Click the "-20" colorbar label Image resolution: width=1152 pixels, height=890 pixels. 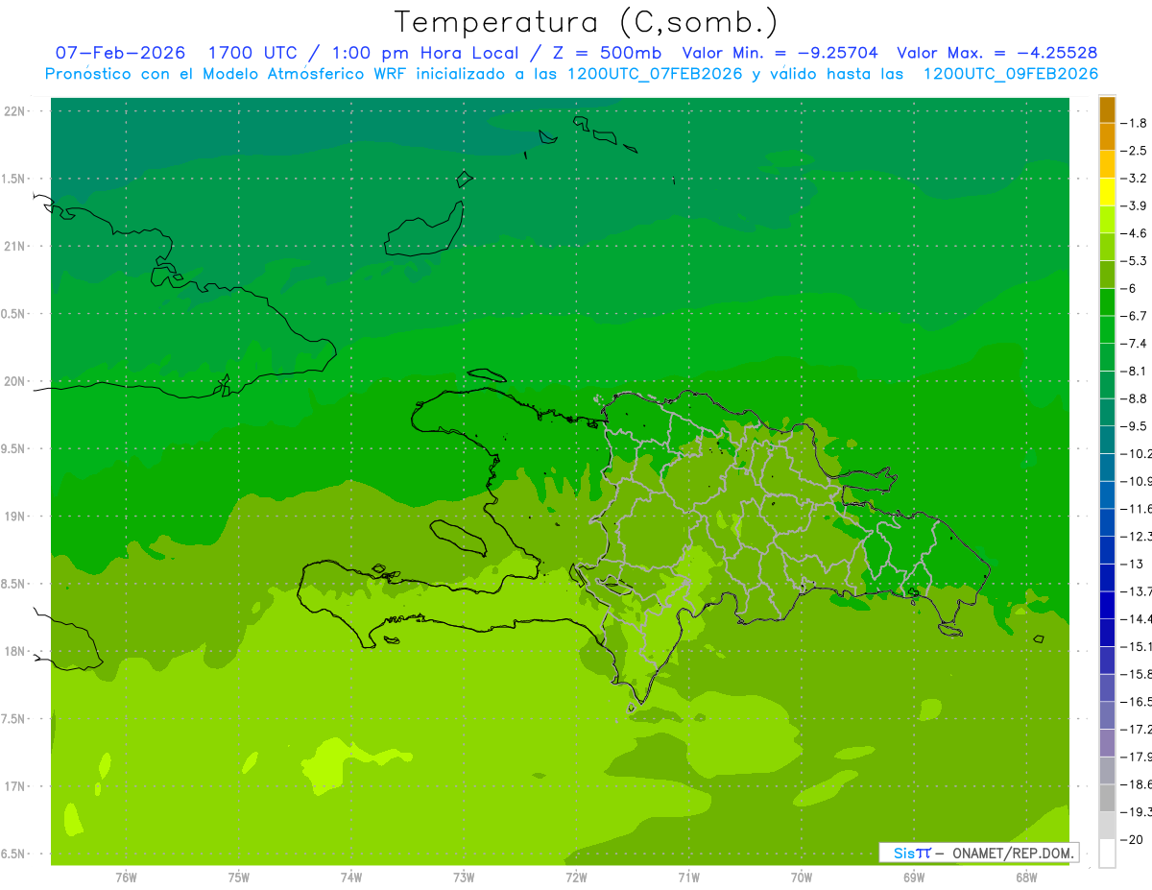pos(1131,840)
